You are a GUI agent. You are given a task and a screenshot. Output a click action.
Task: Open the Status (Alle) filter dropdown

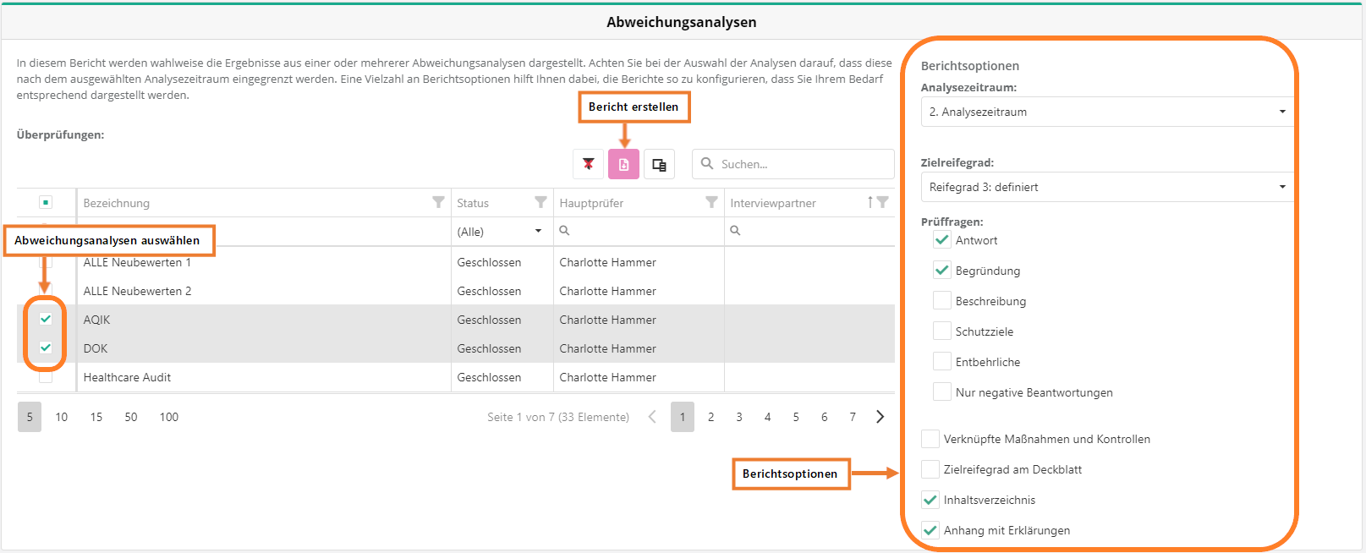501,232
